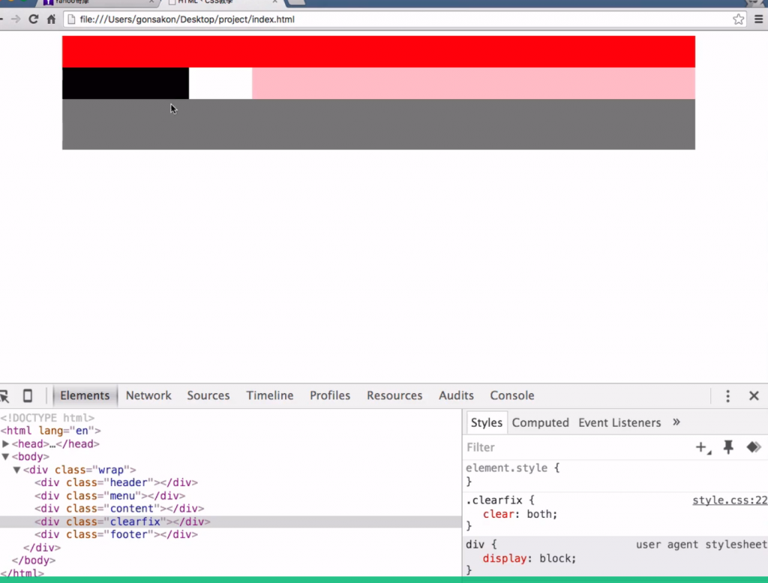Image resolution: width=768 pixels, height=583 pixels.
Task: Select the div class footer node
Action: click(x=116, y=534)
